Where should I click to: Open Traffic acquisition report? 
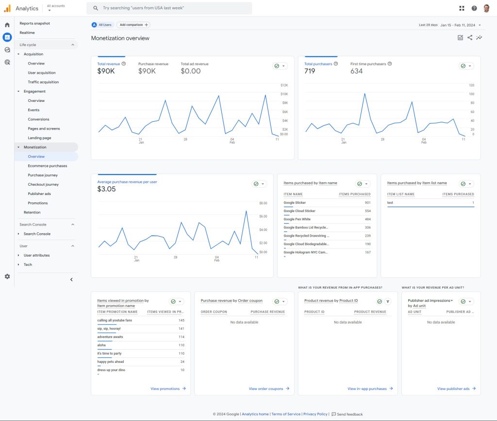click(x=43, y=82)
